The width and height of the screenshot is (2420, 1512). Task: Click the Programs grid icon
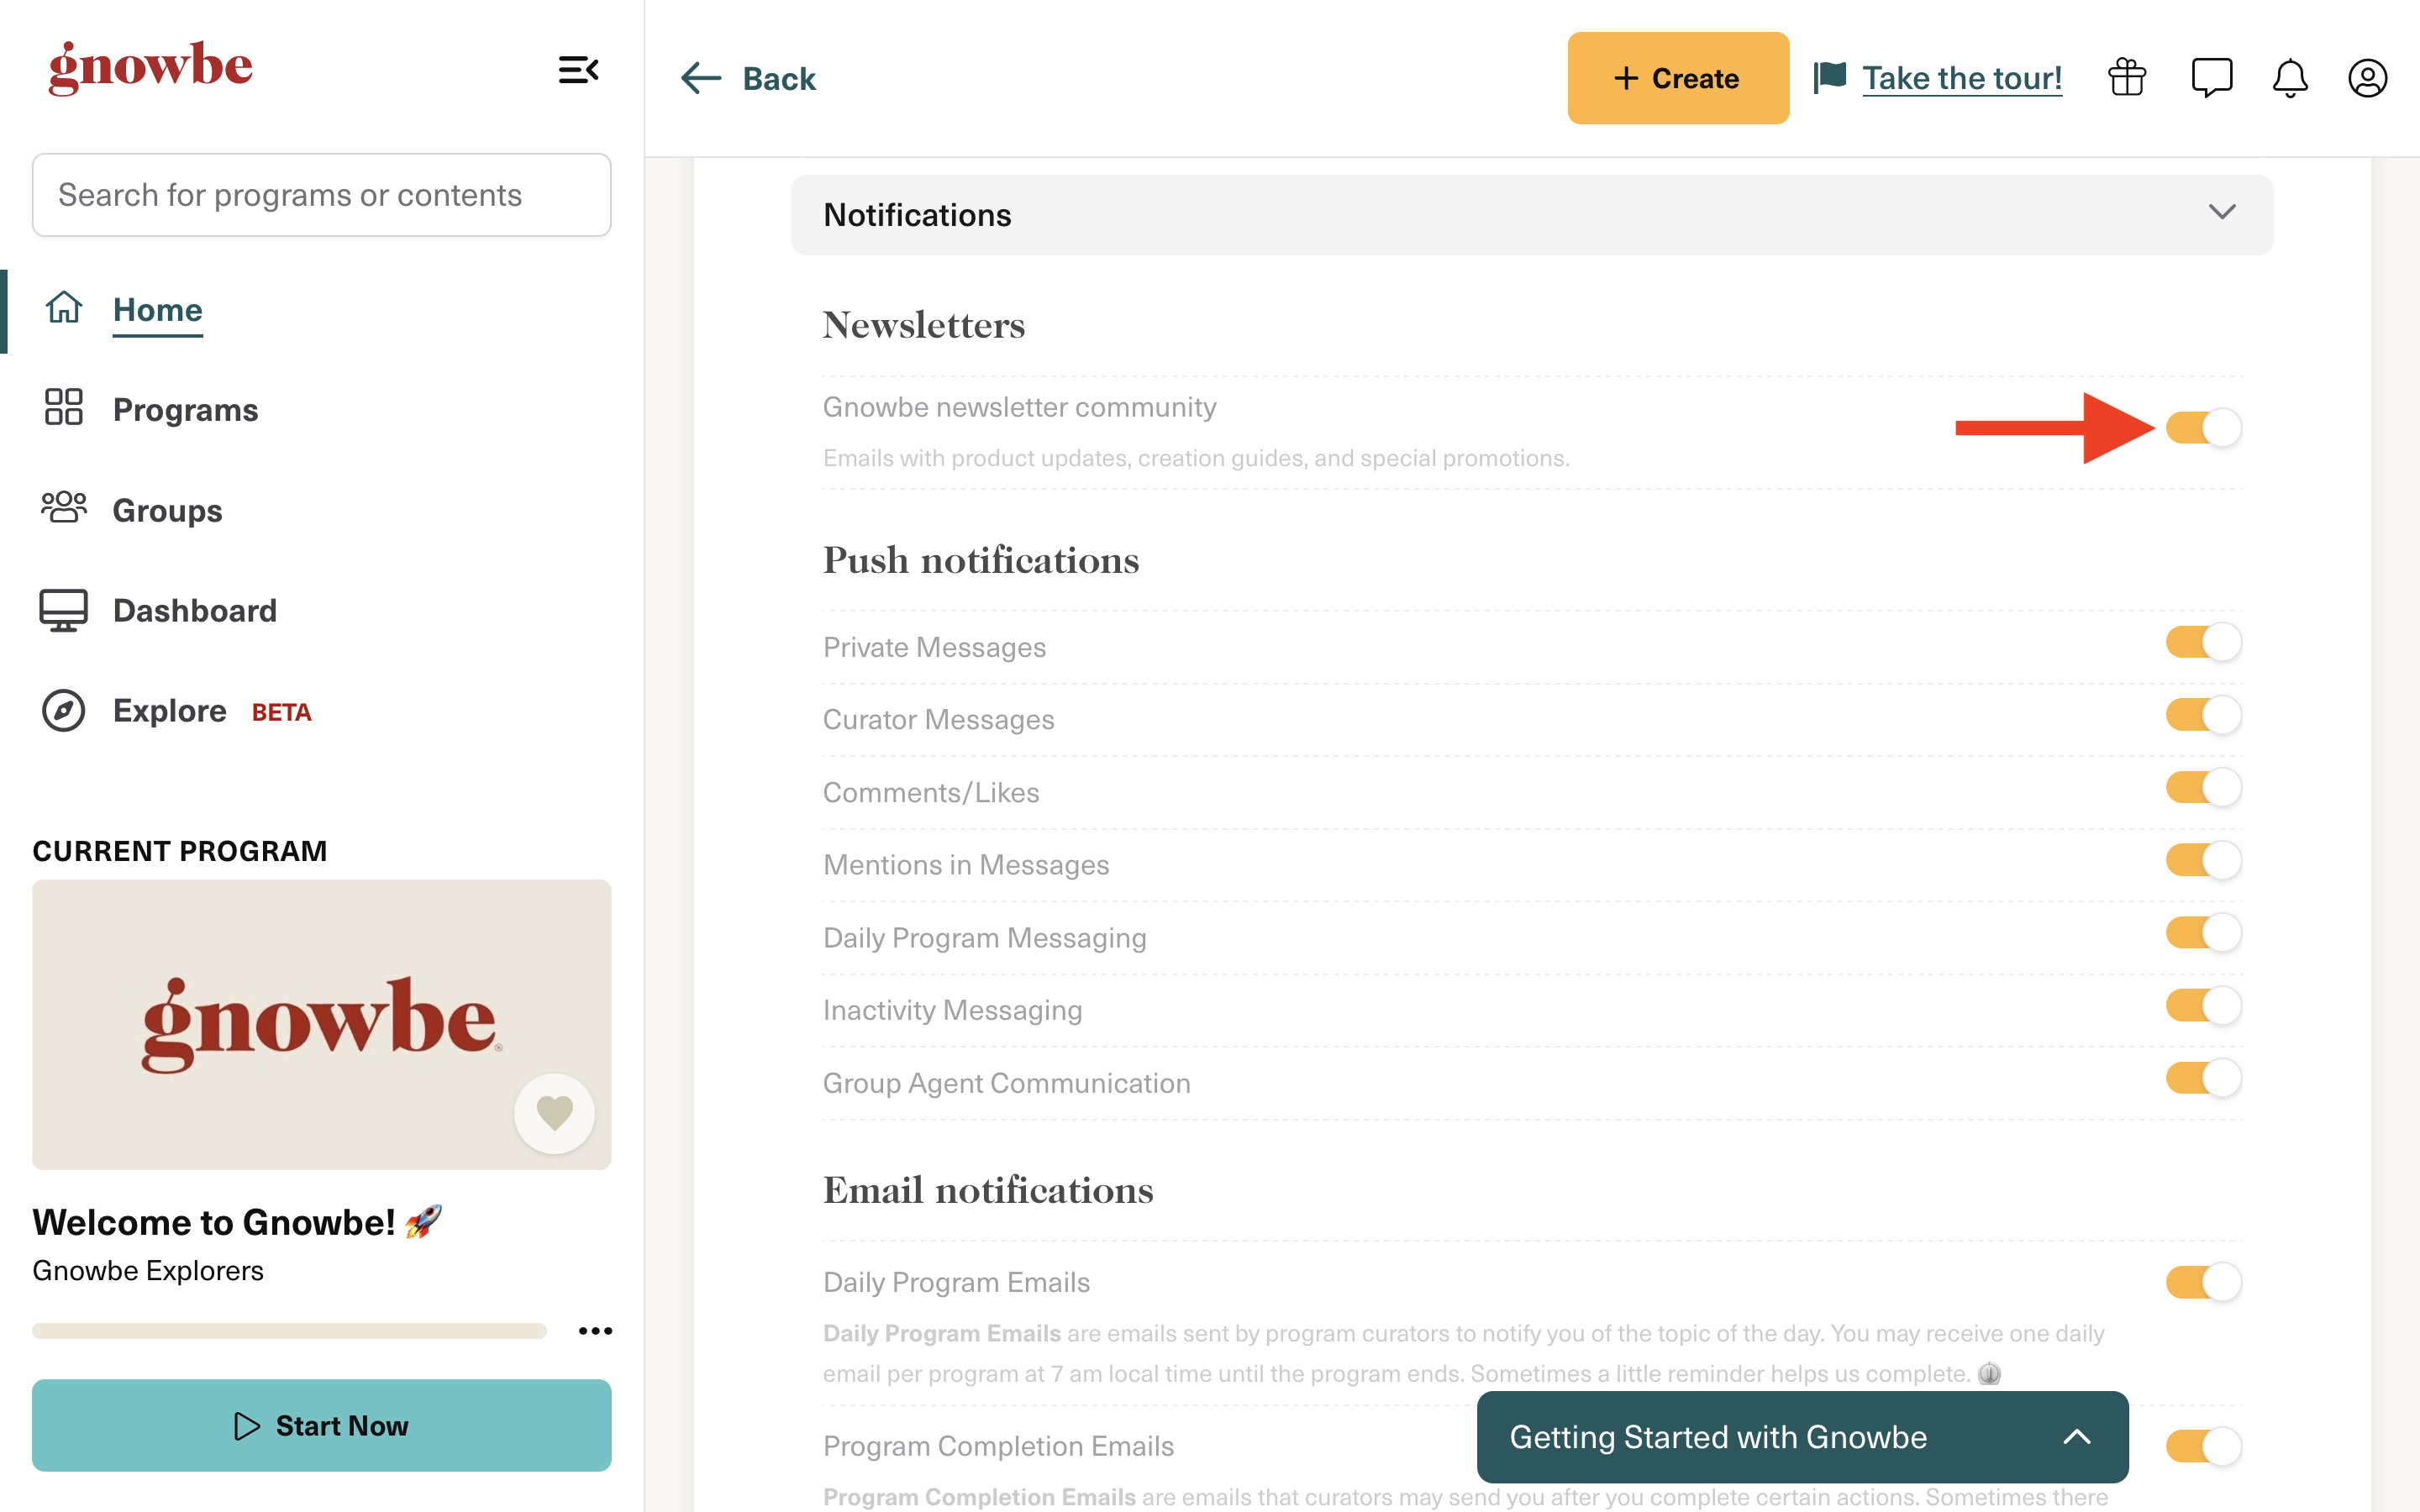coord(63,407)
